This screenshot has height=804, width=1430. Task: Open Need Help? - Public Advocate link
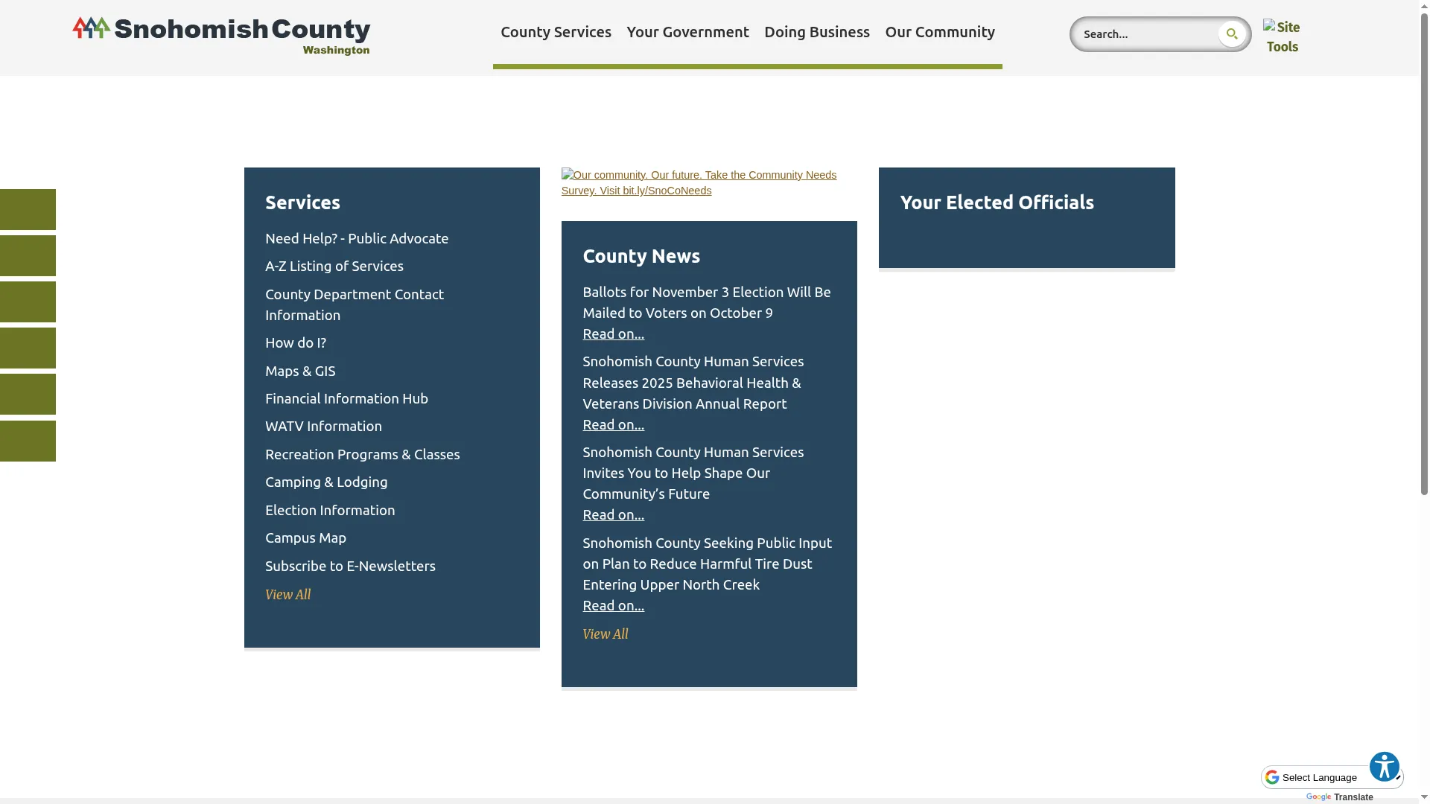click(357, 239)
